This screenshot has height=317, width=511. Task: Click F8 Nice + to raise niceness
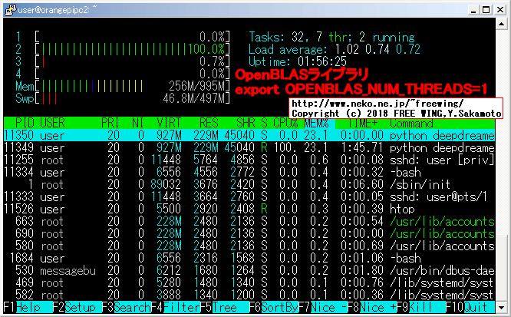372,307
